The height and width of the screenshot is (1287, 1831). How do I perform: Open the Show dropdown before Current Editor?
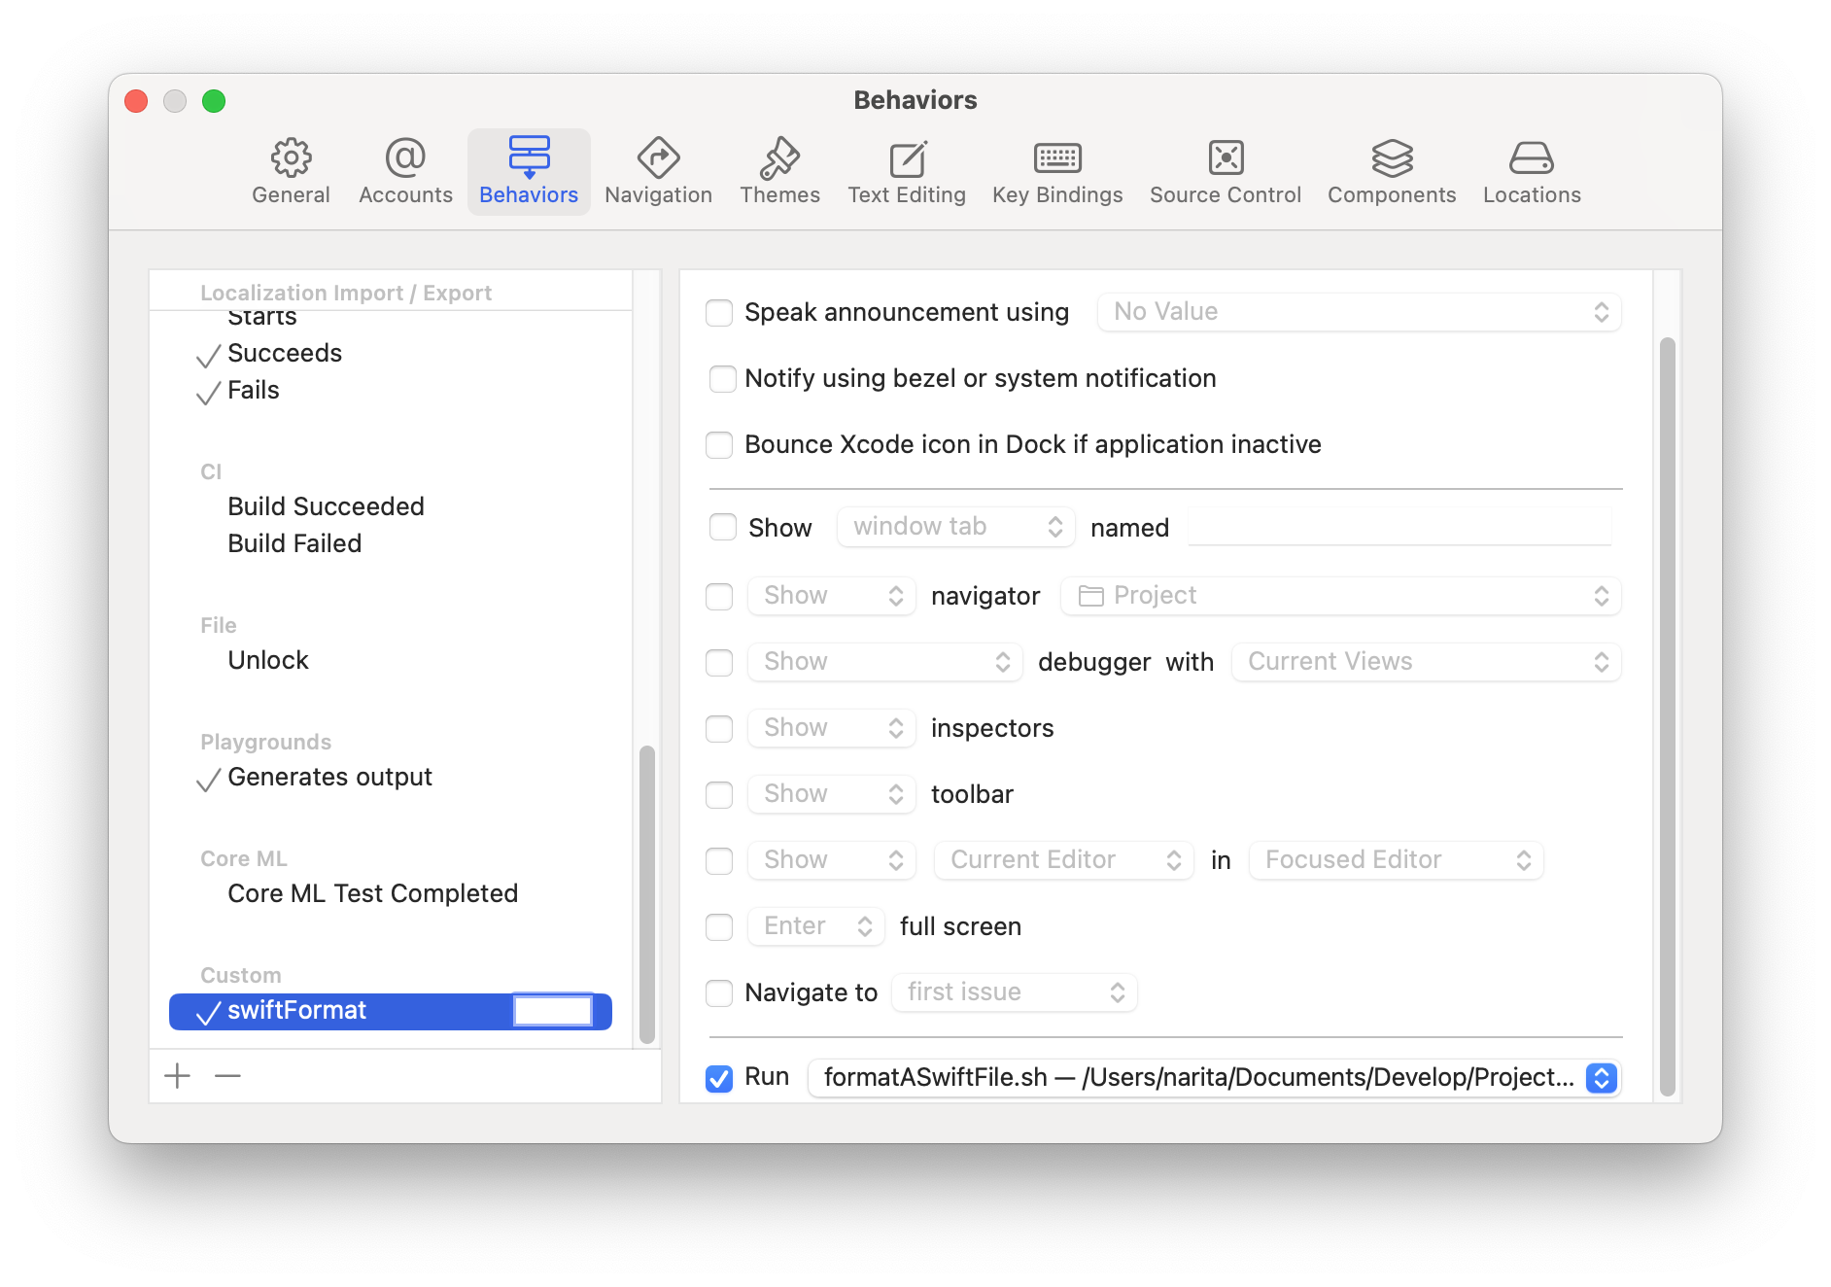click(832, 860)
